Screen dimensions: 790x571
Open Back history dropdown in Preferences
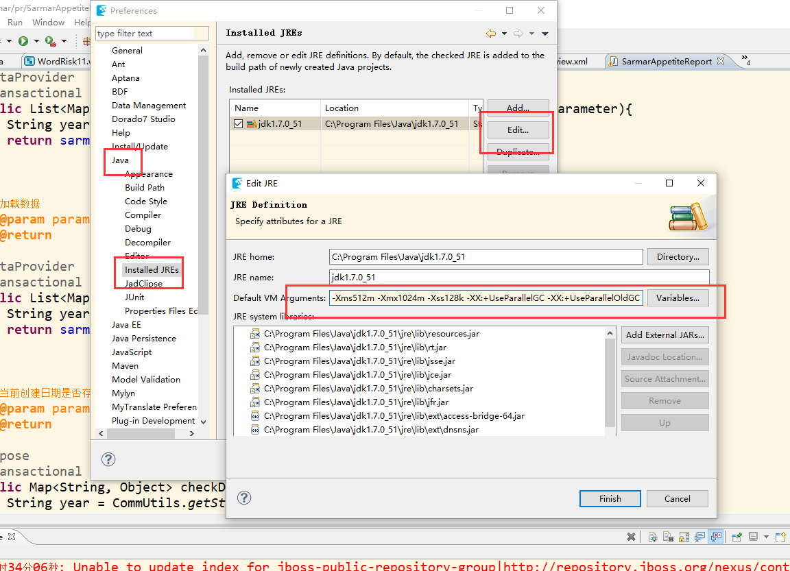(504, 34)
